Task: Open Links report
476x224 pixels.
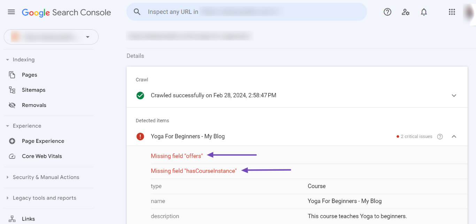Action: pos(29,219)
